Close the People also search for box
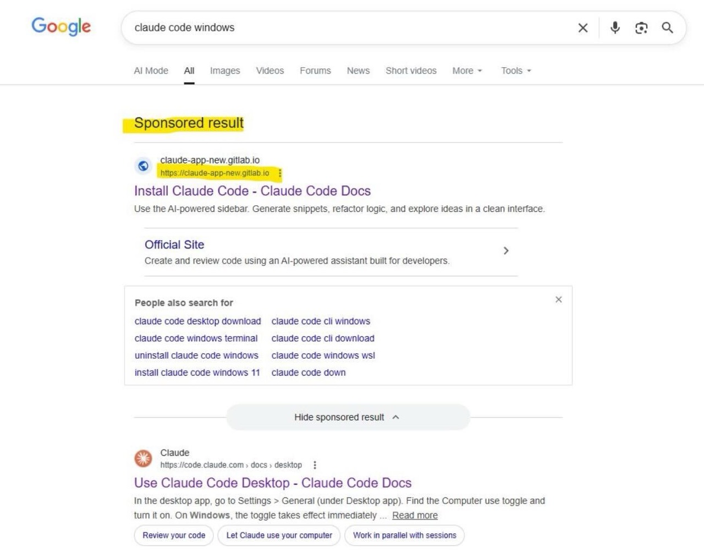704x558 pixels. (558, 299)
